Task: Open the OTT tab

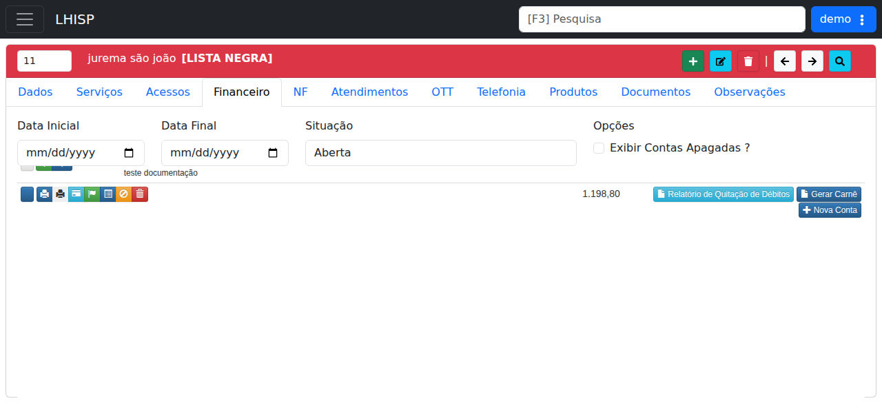Action: [x=442, y=92]
